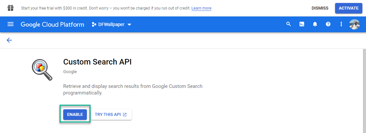Image resolution: width=366 pixels, height=133 pixels.
Task: Open the notifications bell
Action: point(315,24)
